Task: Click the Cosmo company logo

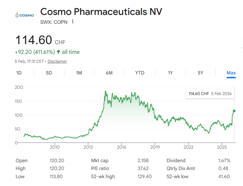Action: click(25, 15)
